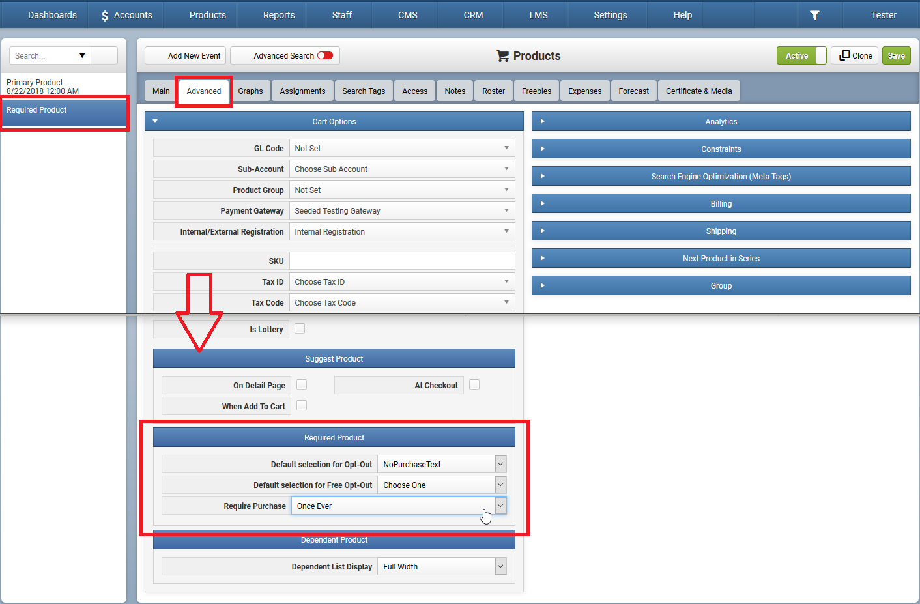Click the filter funnel icon in top bar

814,15
